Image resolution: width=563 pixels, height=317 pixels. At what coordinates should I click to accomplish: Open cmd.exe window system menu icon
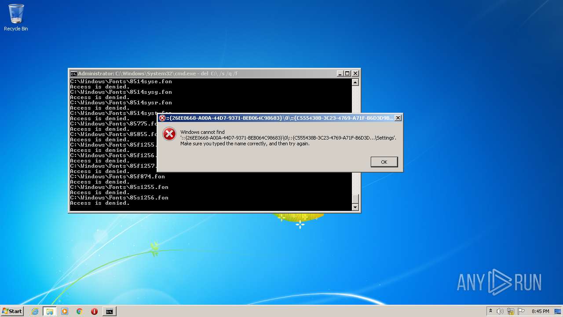coord(73,74)
